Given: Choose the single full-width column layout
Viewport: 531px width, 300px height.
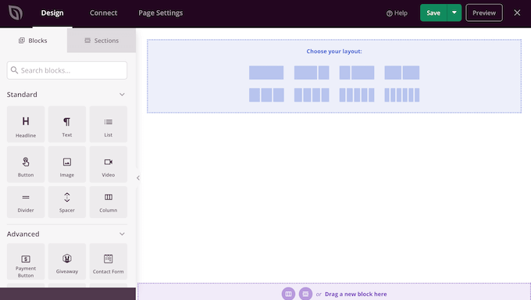Looking at the screenshot, I should point(266,73).
